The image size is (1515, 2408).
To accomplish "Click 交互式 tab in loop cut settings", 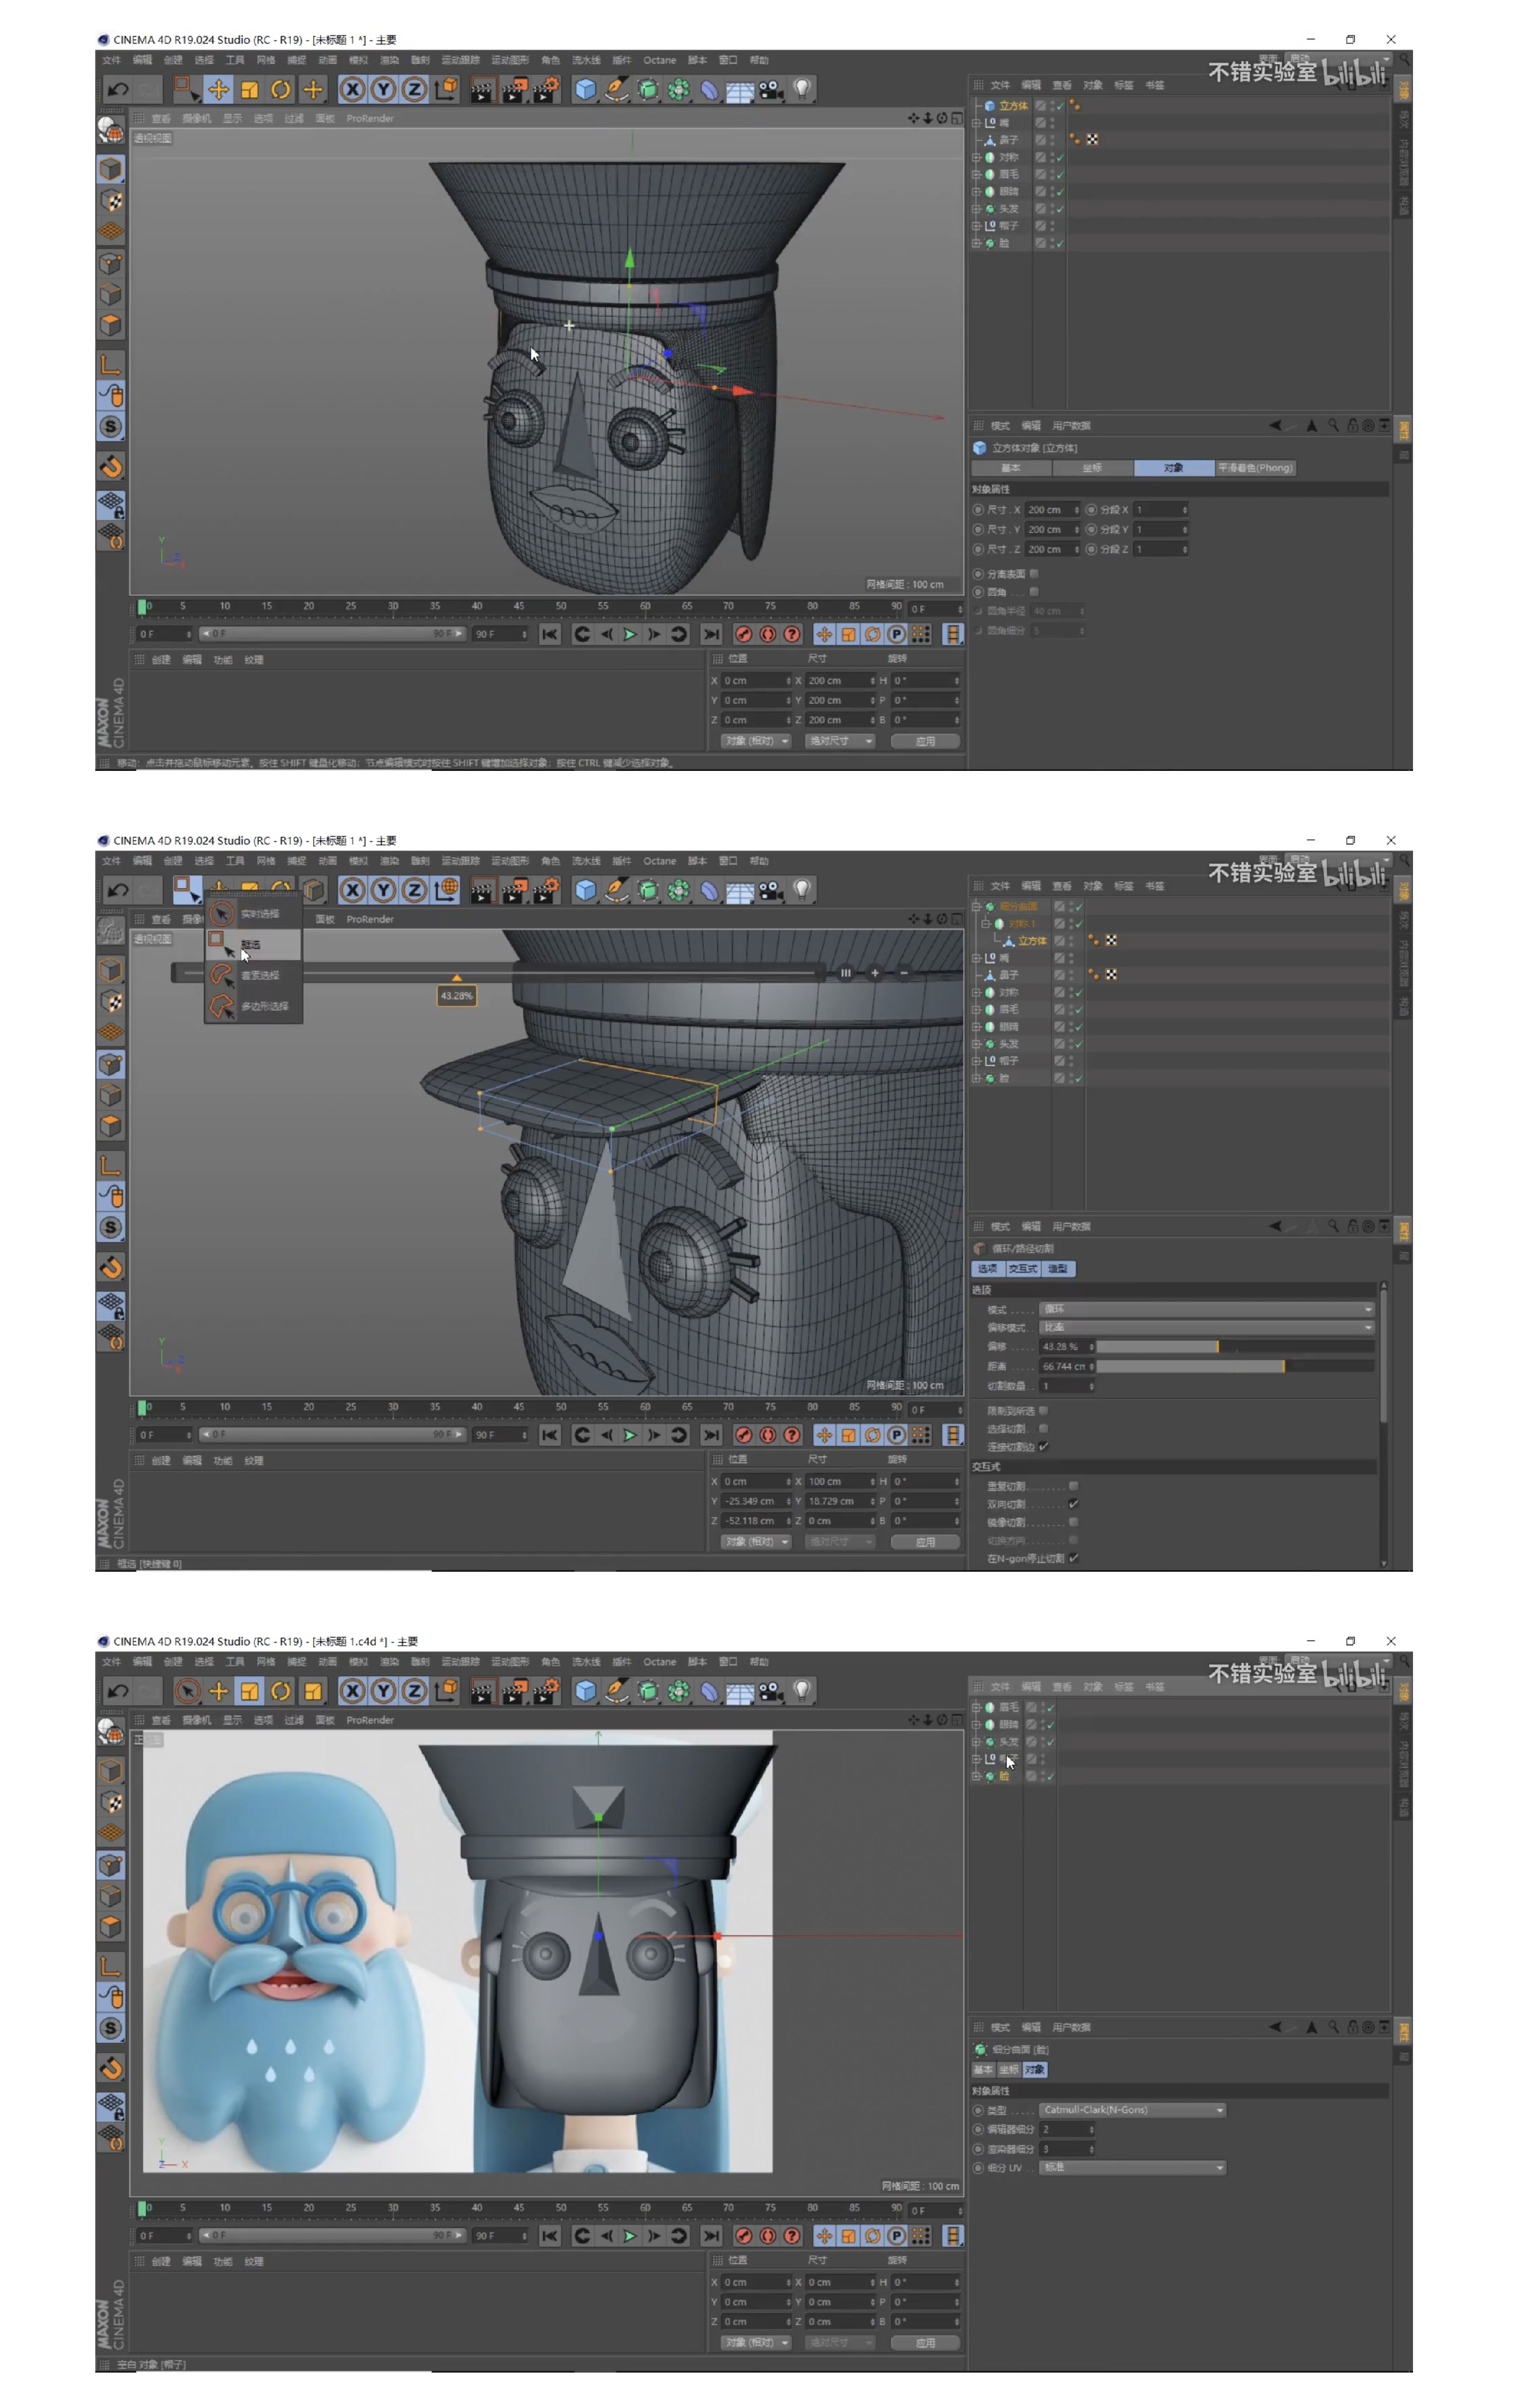I will [x=1023, y=1268].
